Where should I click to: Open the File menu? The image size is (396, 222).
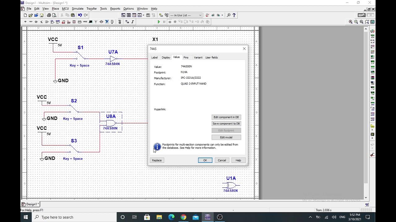click(x=29, y=9)
